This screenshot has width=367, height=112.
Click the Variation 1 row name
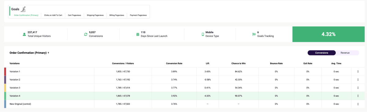[15, 71]
